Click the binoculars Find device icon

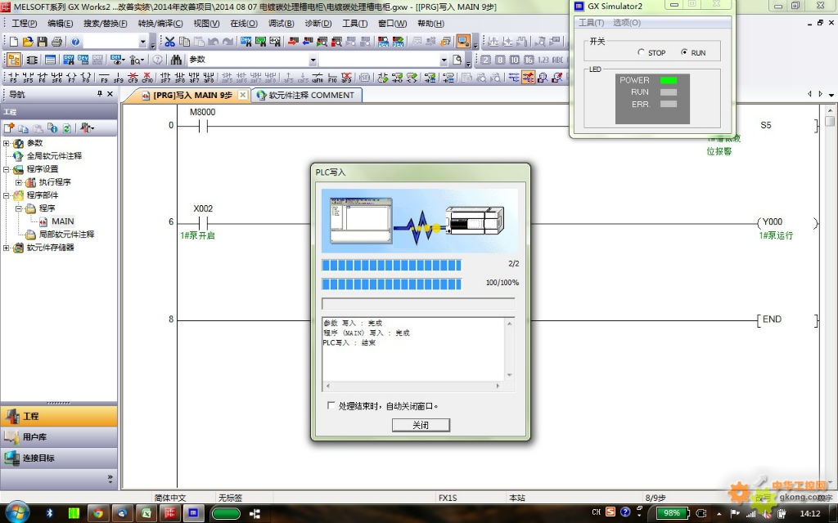177,60
